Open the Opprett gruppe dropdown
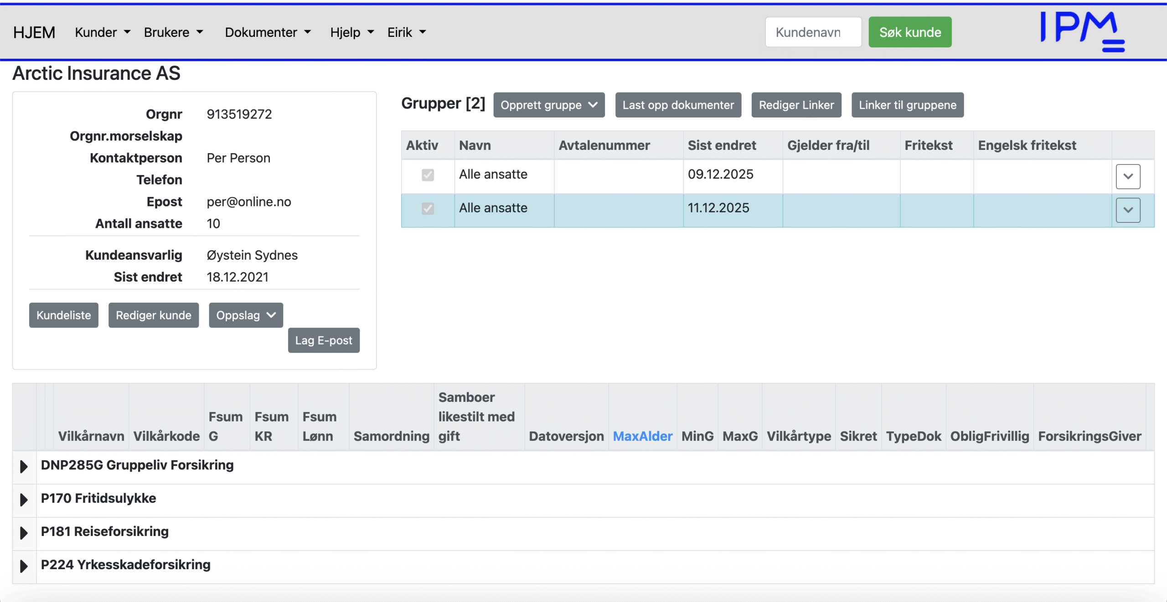Screen dimensions: 1167x602 [x=548, y=105]
